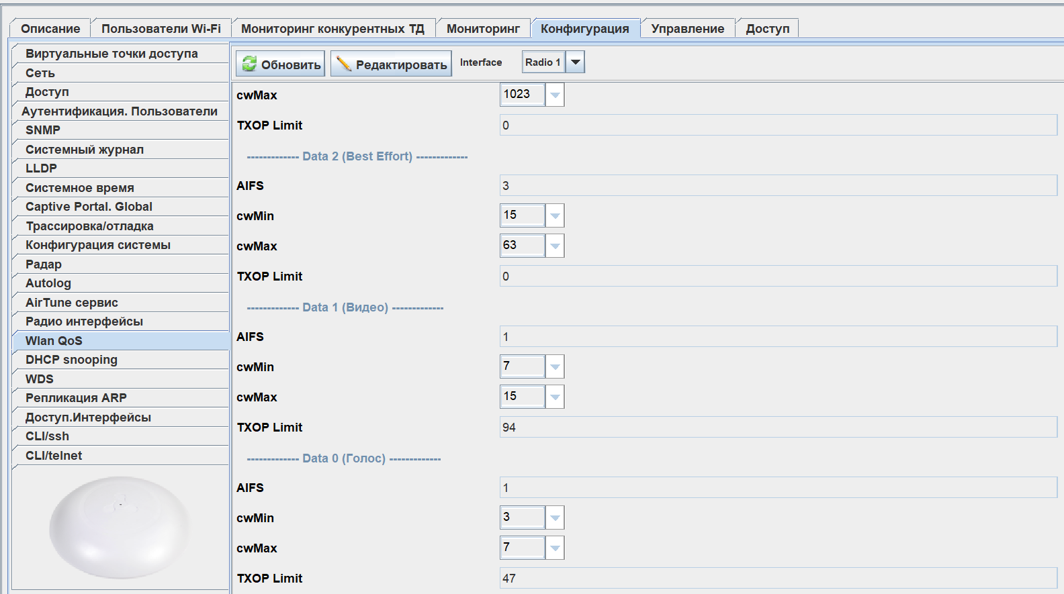The width and height of the screenshot is (1064, 594).
Task: Open Радио интерфейсы sidebar item
Action: point(84,321)
